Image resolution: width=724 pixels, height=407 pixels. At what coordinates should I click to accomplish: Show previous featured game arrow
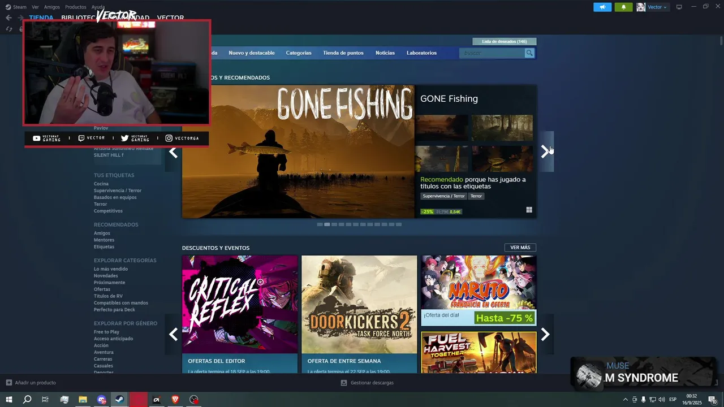click(173, 151)
